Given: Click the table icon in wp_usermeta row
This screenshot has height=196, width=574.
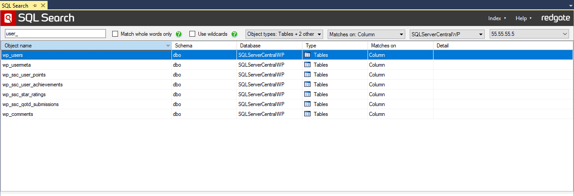Looking at the screenshot, I should click(307, 65).
